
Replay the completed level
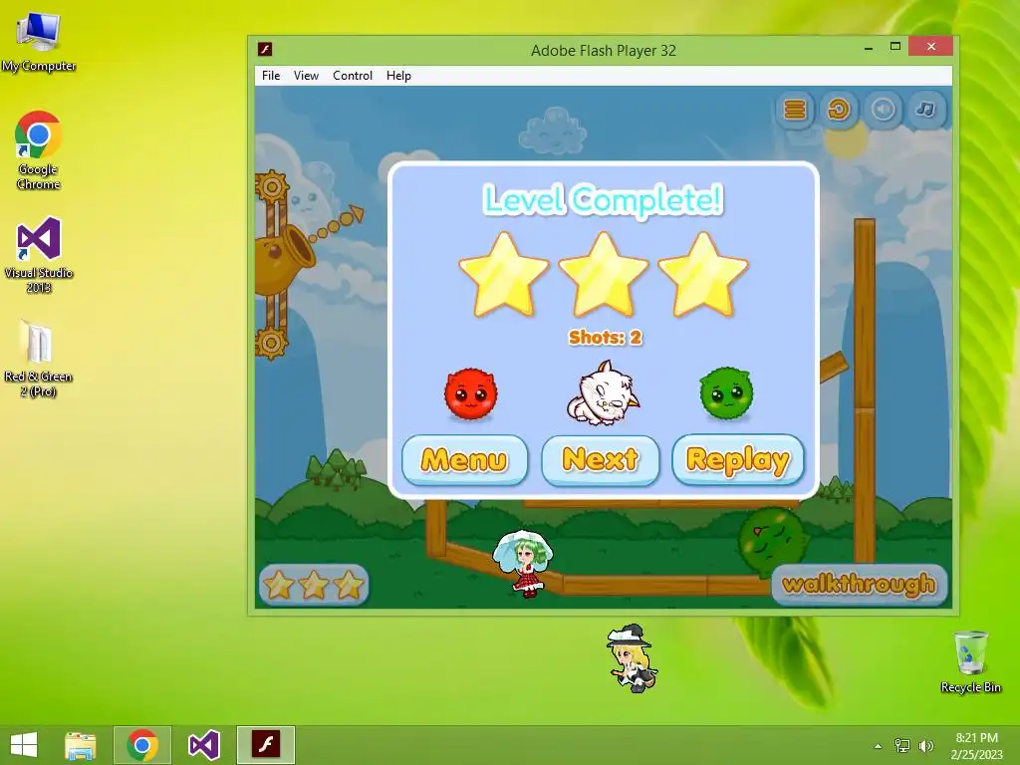(x=738, y=460)
